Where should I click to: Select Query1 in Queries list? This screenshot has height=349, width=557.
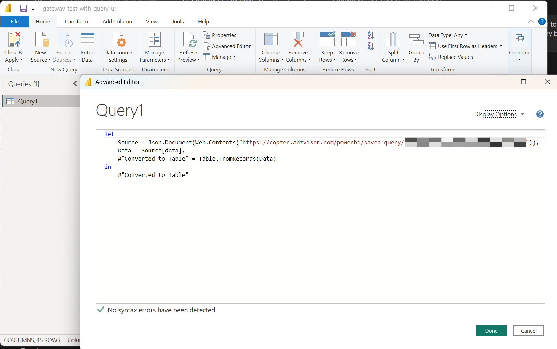[x=41, y=101]
